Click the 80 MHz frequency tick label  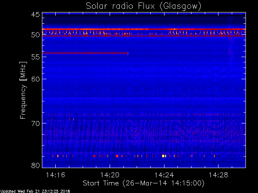pyautogui.click(x=35, y=165)
